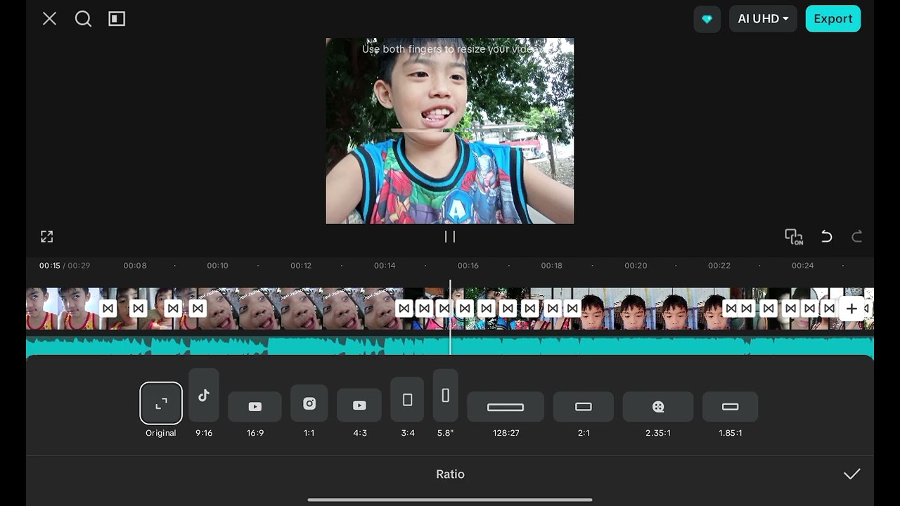
Task: Click the teal audio waveform track
Action: pyautogui.click(x=450, y=346)
